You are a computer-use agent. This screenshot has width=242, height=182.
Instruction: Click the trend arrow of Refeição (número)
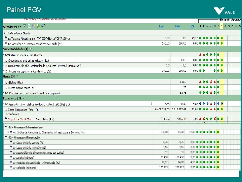tap(11, 167)
